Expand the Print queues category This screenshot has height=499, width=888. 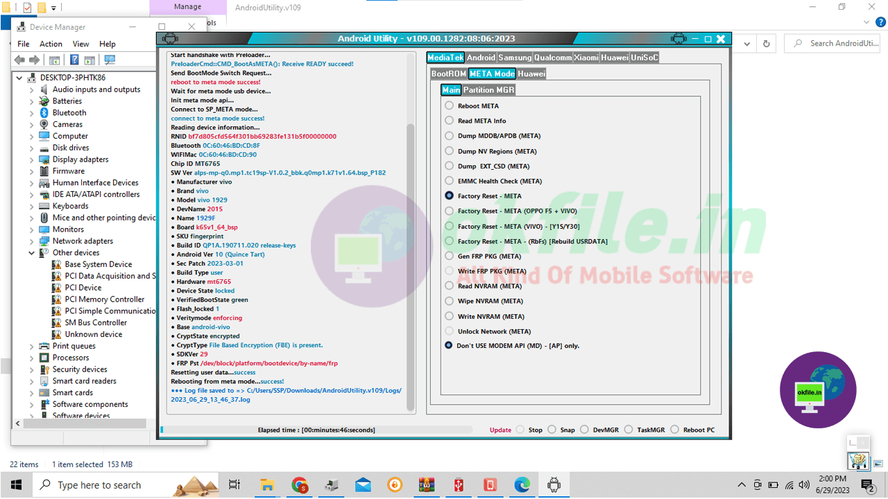(x=32, y=346)
